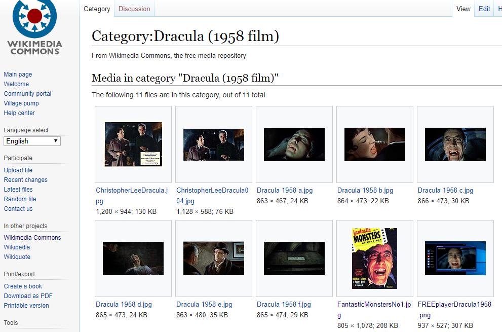Select text '1,200 × 944; 130 KB'
Image resolution: width=502 pixels, height=332 pixels.
(126, 211)
